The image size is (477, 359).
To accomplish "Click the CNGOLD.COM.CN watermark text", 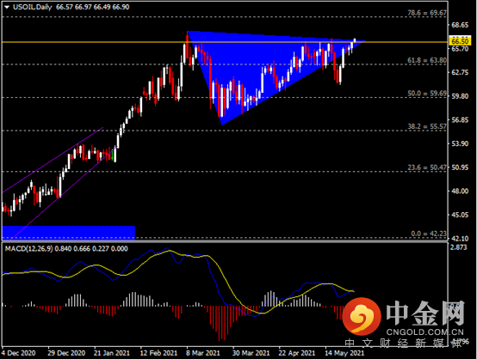I will pos(425,332).
